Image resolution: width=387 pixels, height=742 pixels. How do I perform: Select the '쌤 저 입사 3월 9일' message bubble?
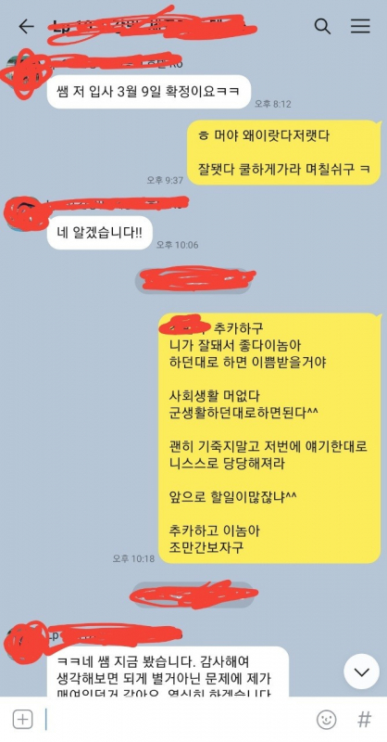tap(148, 92)
